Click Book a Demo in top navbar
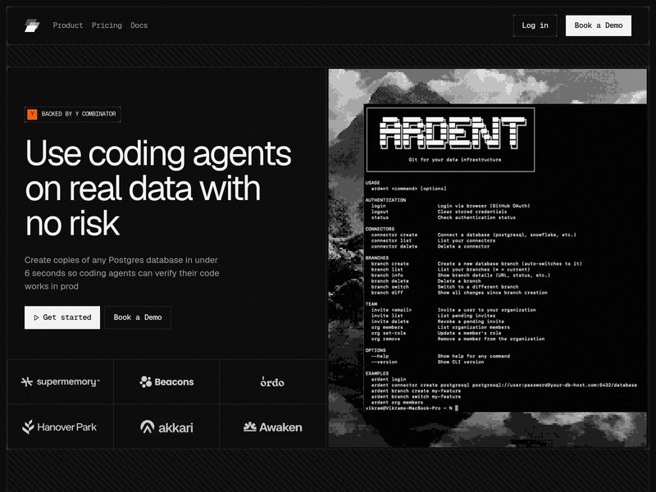The width and height of the screenshot is (656, 492). (599, 25)
